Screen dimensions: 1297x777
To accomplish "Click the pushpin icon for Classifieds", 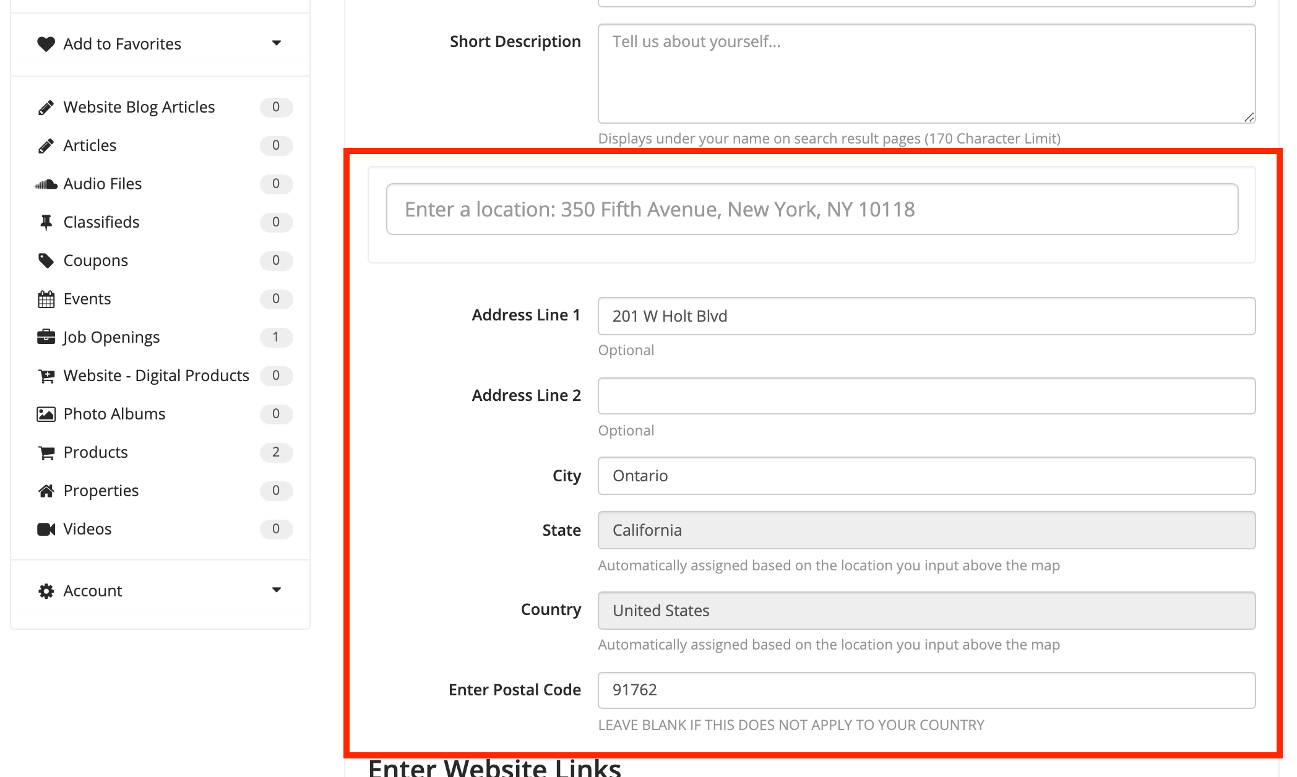I will (x=46, y=223).
